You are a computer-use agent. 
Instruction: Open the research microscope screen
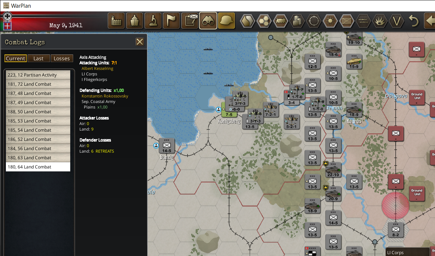click(x=153, y=21)
